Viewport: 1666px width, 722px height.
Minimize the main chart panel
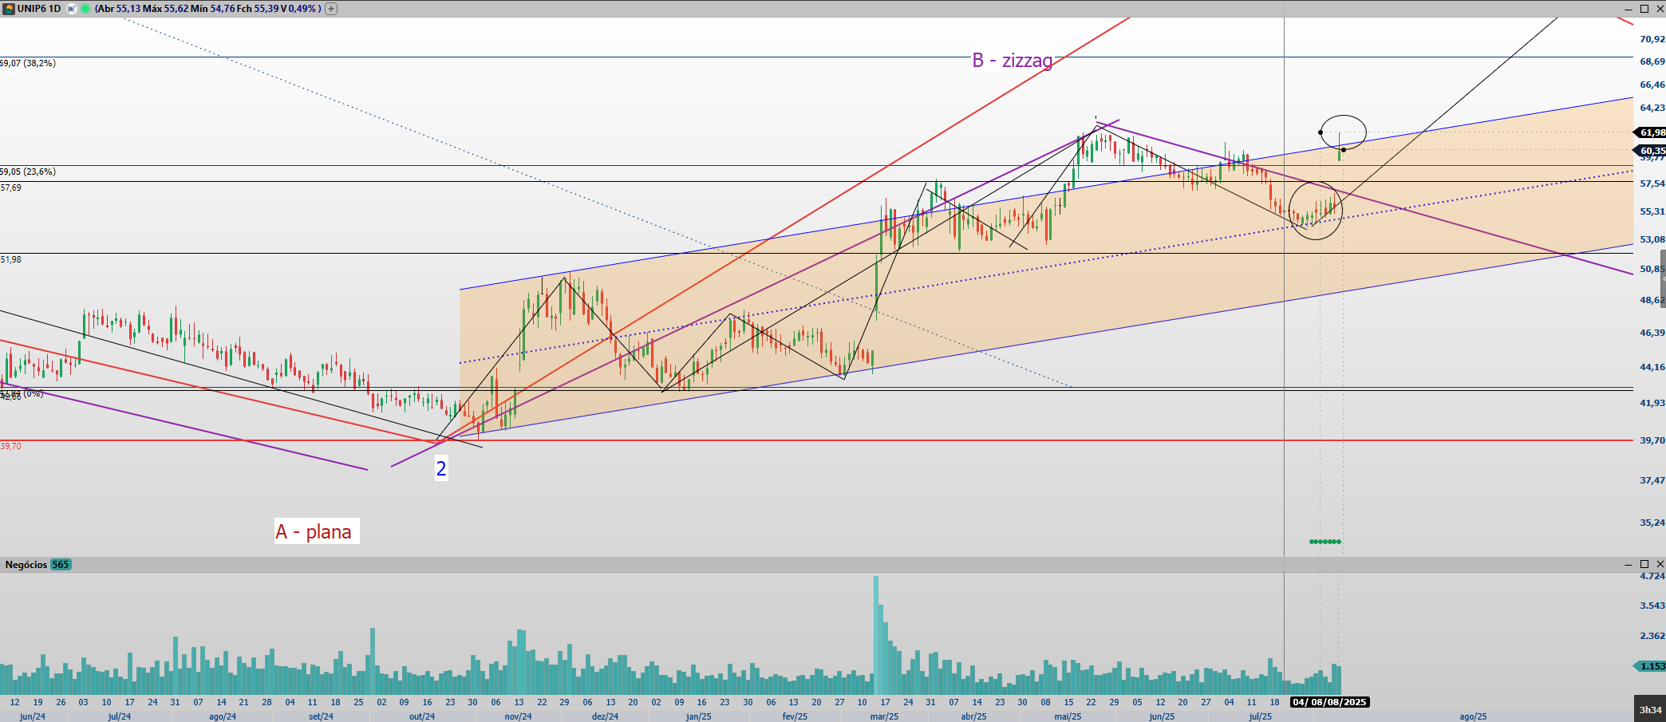point(1628,9)
